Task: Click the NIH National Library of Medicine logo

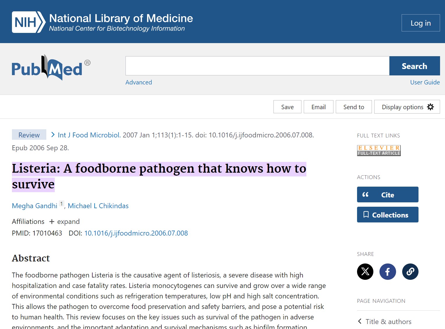Action: point(101,22)
